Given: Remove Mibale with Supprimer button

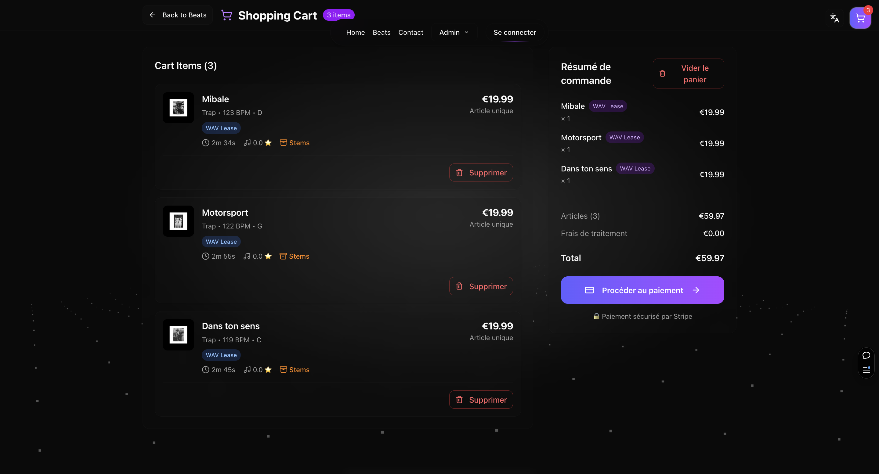Looking at the screenshot, I should [x=481, y=173].
